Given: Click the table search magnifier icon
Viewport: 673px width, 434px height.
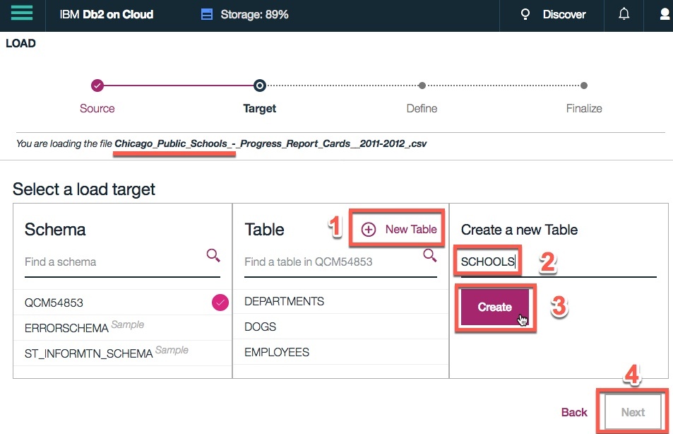Looking at the screenshot, I should pos(429,255).
